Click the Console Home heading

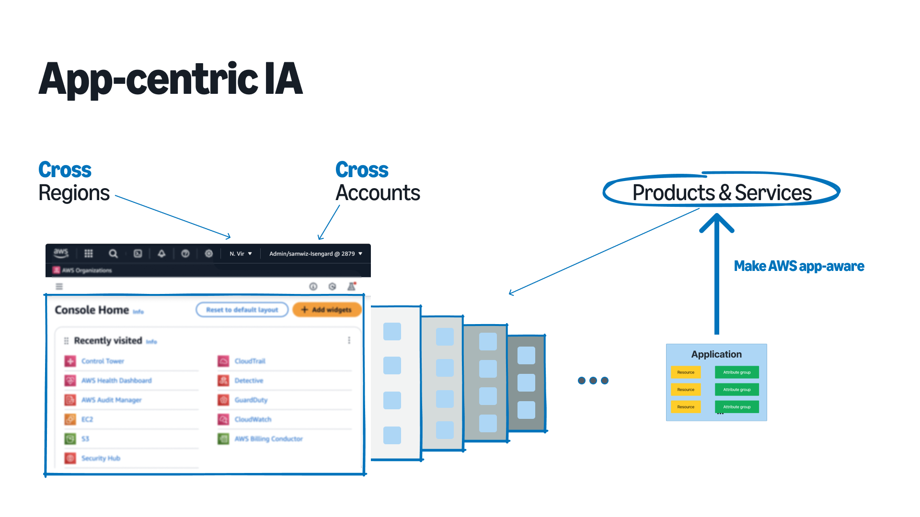click(x=92, y=310)
